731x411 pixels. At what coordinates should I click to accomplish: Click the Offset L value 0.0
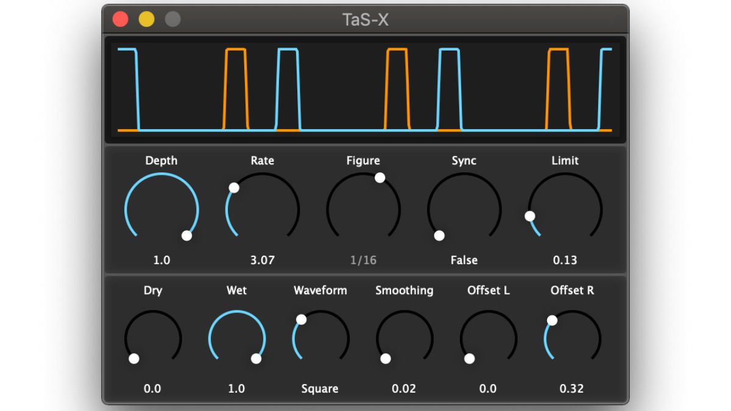pyautogui.click(x=488, y=388)
